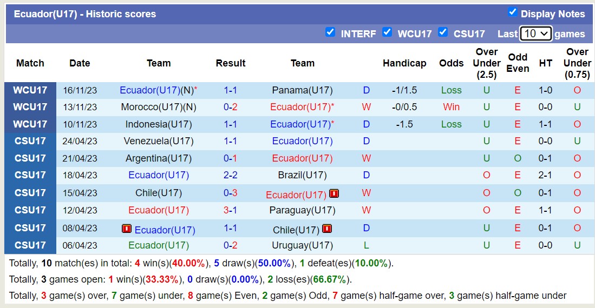
Task: Uncheck the Display Notes checkbox
Action: pos(512,12)
